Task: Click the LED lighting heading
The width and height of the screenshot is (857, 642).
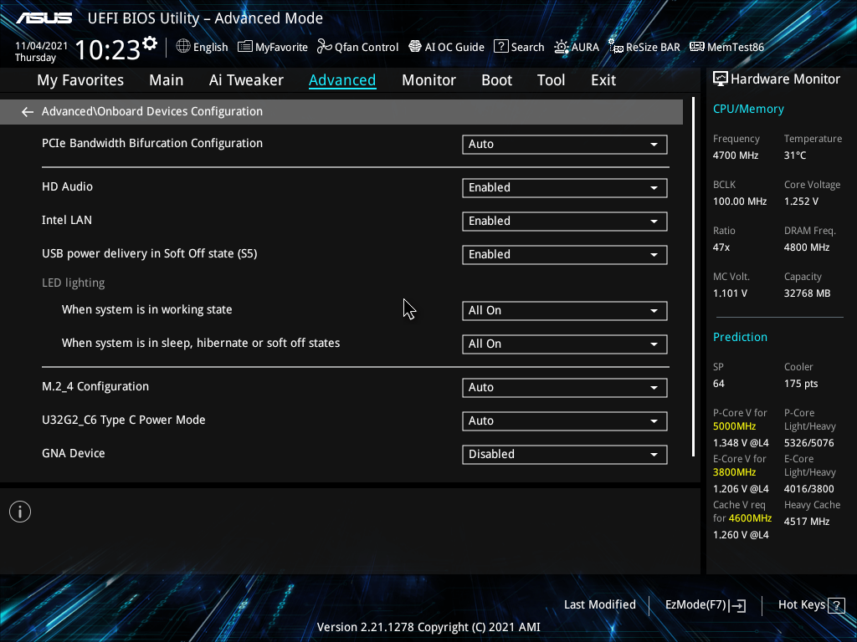Action: pos(74,283)
